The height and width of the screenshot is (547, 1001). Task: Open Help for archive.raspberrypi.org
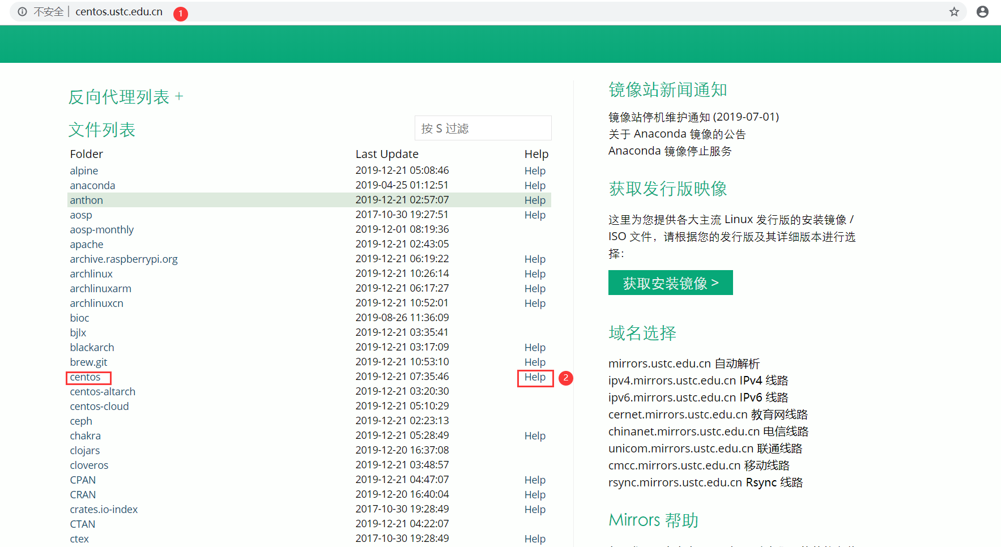tap(535, 259)
